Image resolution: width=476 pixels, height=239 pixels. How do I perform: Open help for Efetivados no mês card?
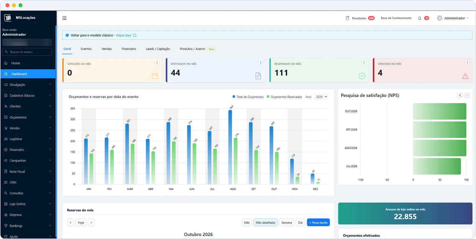coord(260,63)
